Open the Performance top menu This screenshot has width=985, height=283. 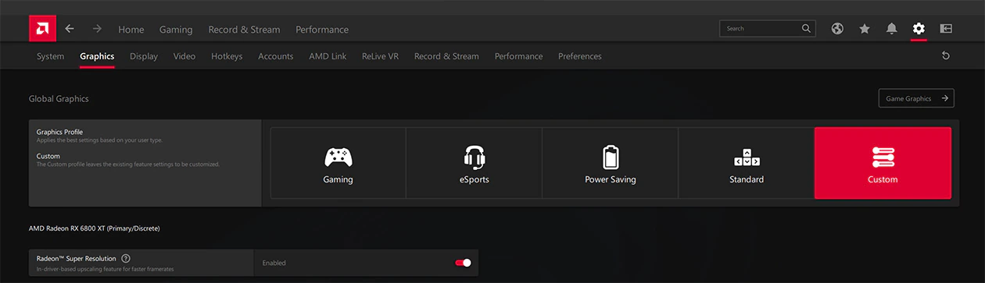322,30
